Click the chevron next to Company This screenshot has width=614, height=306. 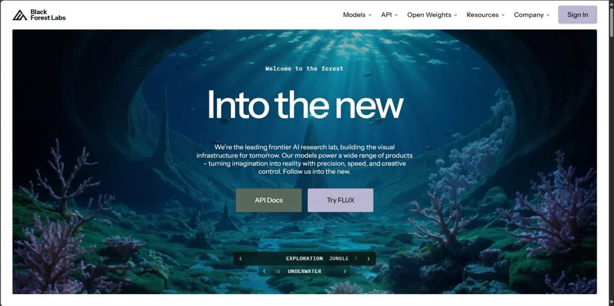point(548,15)
